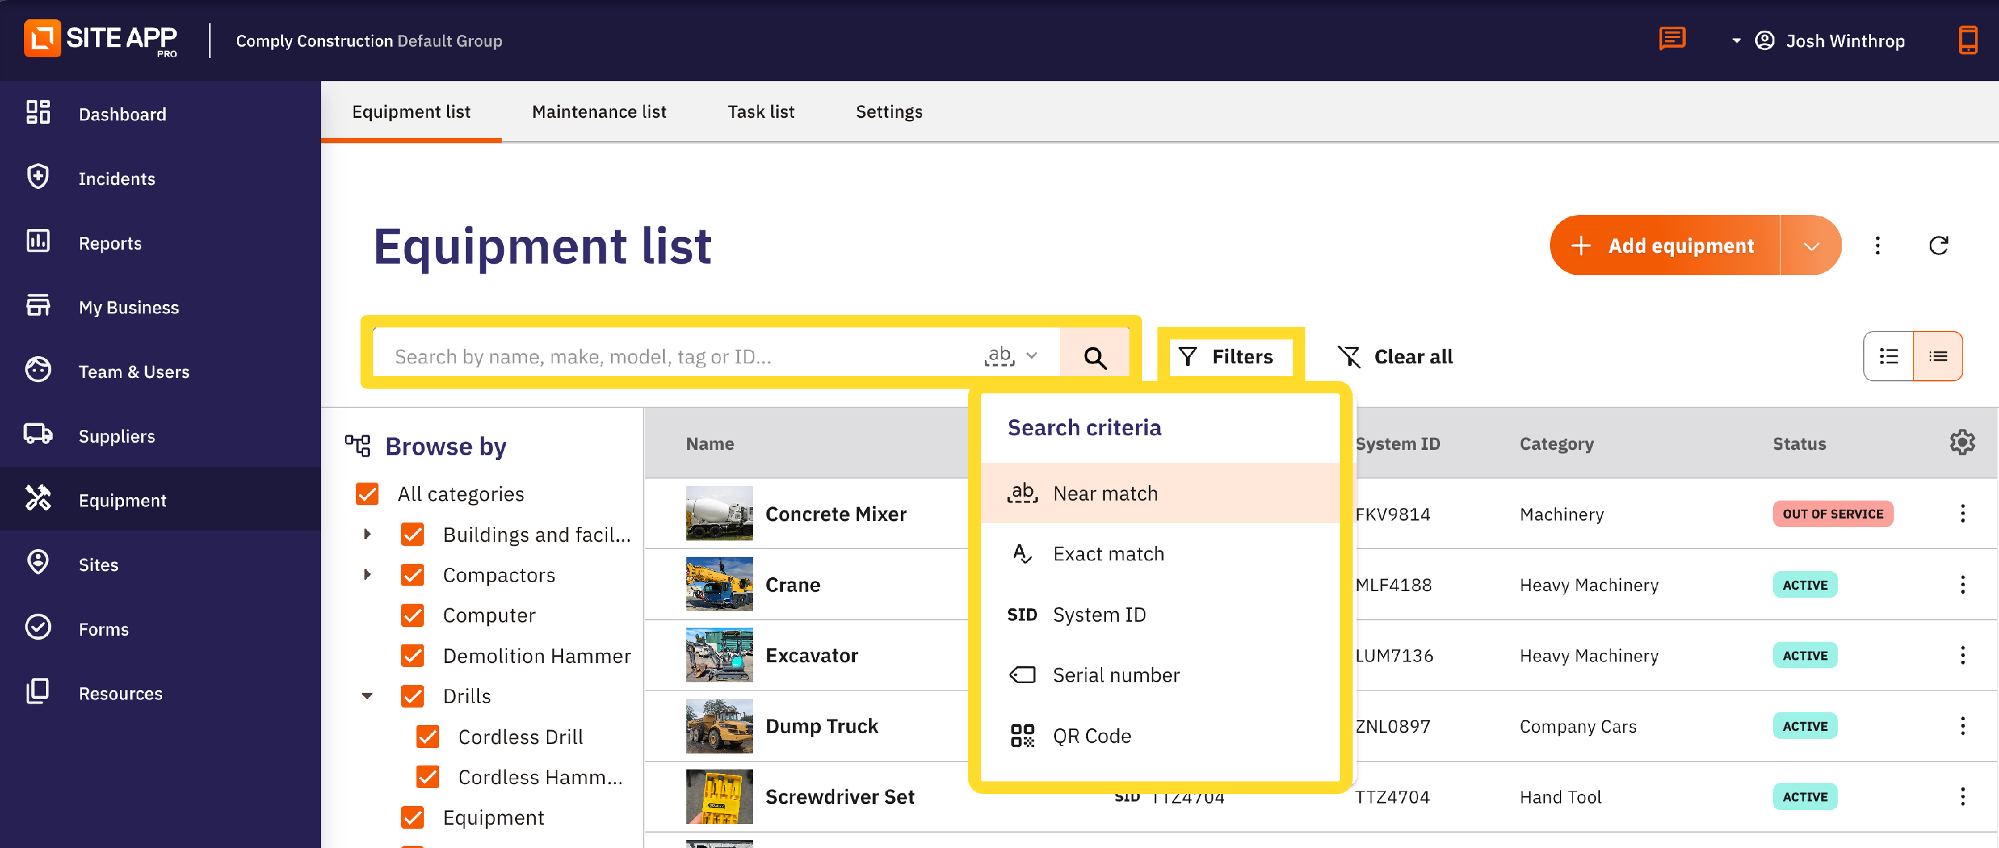Screen dimensions: 1999x848
Task: Switch to the compact list view icon
Action: coord(1938,356)
